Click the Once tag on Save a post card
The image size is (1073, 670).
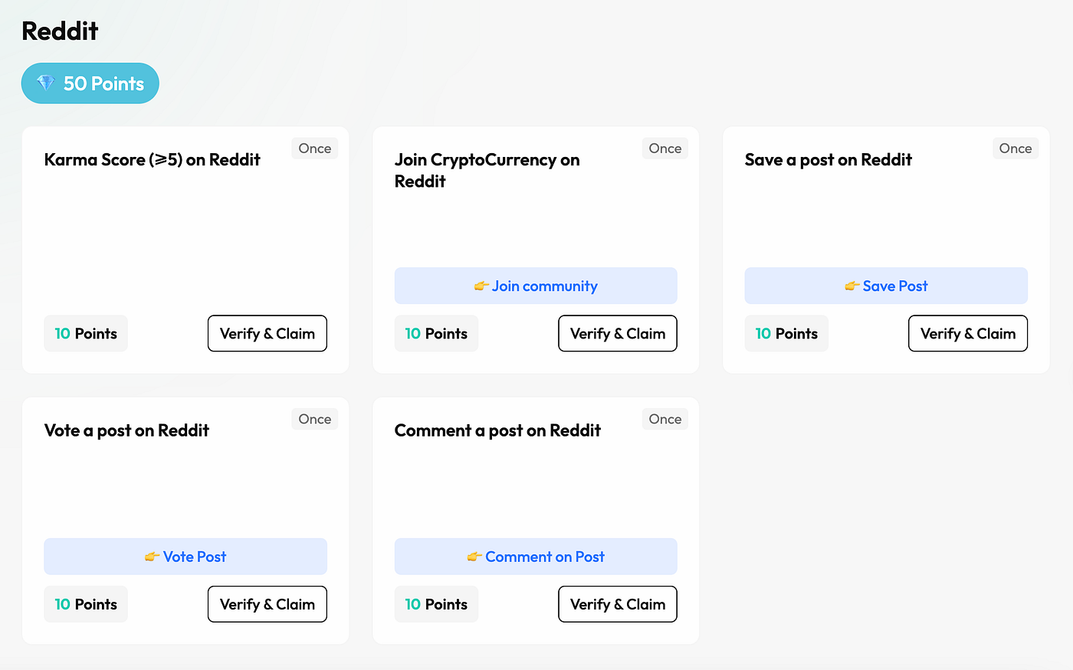click(x=1015, y=149)
